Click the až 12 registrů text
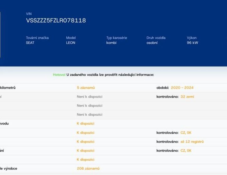The width and height of the screenshot is (227, 175). coord(192,142)
